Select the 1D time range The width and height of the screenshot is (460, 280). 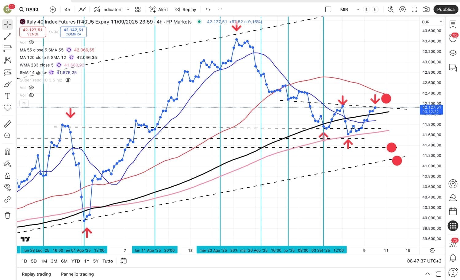pyautogui.click(x=25, y=261)
